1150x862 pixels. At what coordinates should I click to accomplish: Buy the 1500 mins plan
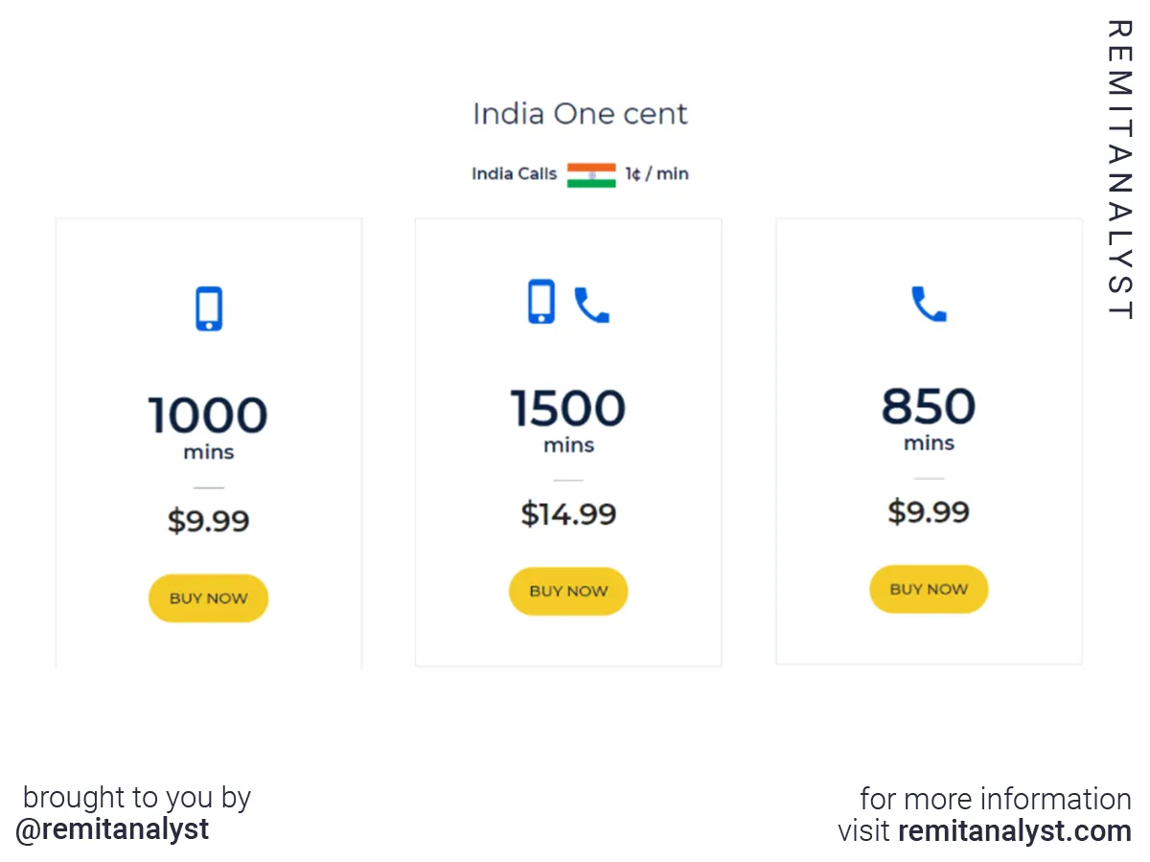pos(568,591)
